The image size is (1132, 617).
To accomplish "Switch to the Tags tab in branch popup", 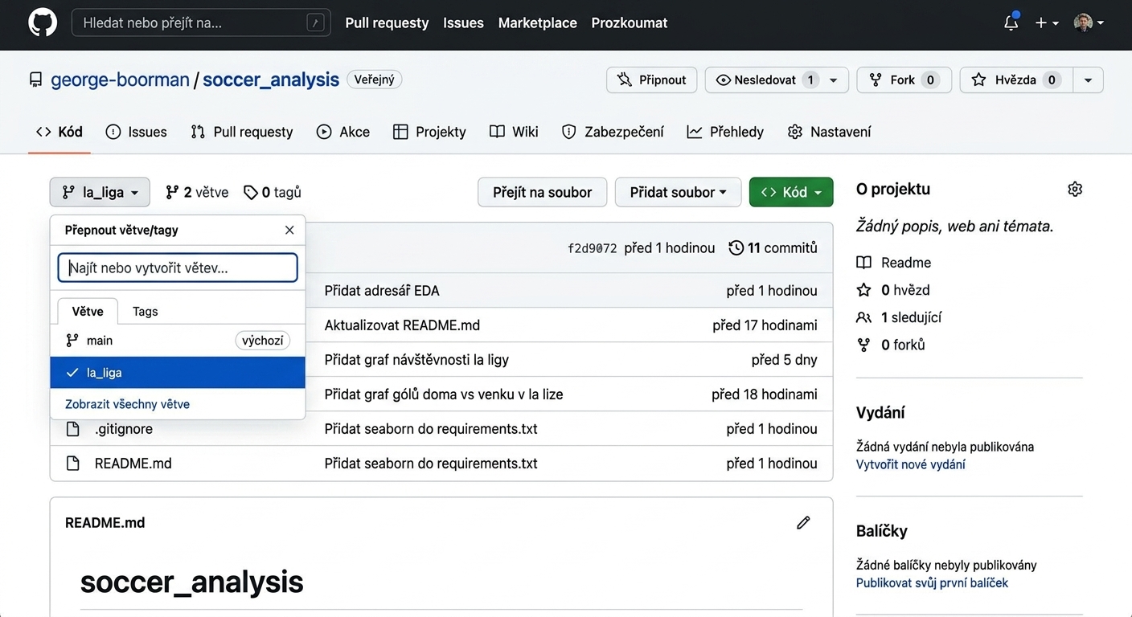I will click(146, 311).
